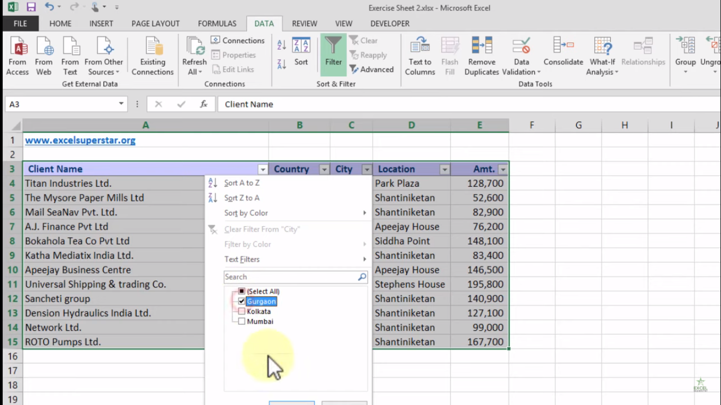Switch to the REVIEW tab

tap(305, 23)
